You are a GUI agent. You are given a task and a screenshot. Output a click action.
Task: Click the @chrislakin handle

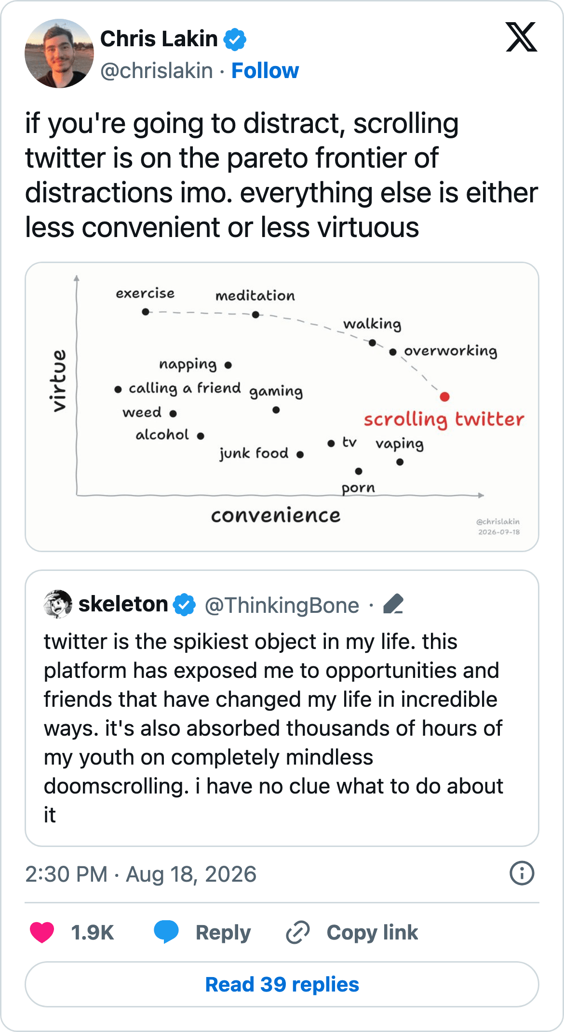[157, 71]
